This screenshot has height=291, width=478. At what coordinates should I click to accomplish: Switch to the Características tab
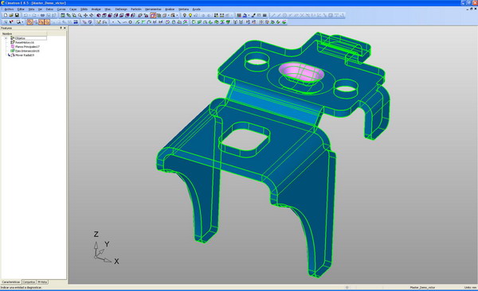pyautogui.click(x=10, y=282)
